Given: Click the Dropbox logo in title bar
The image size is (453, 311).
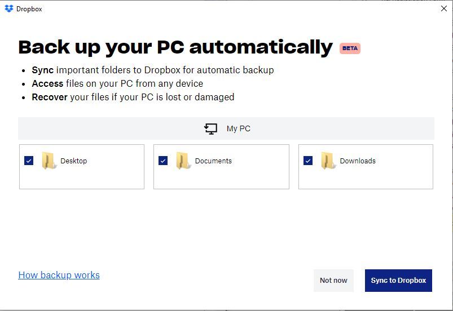Looking at the screenshot, I should pyautogui.click(x=8, y=9).
